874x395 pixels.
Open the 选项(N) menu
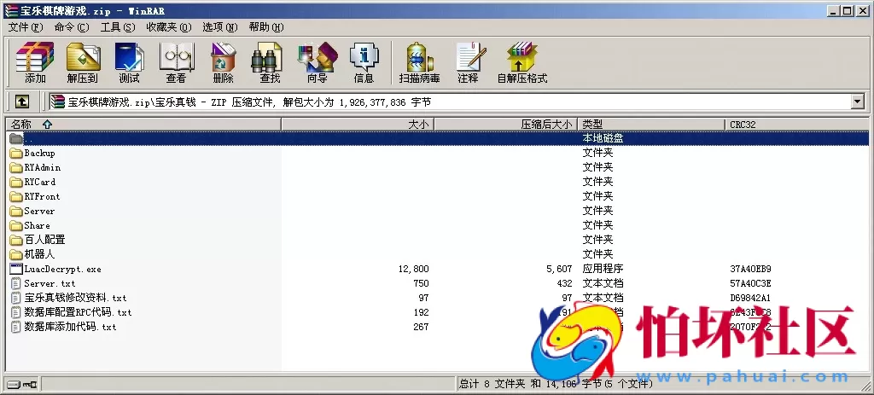(219, 26)
